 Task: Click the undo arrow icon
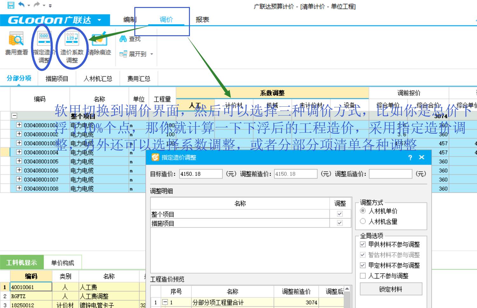21,5
